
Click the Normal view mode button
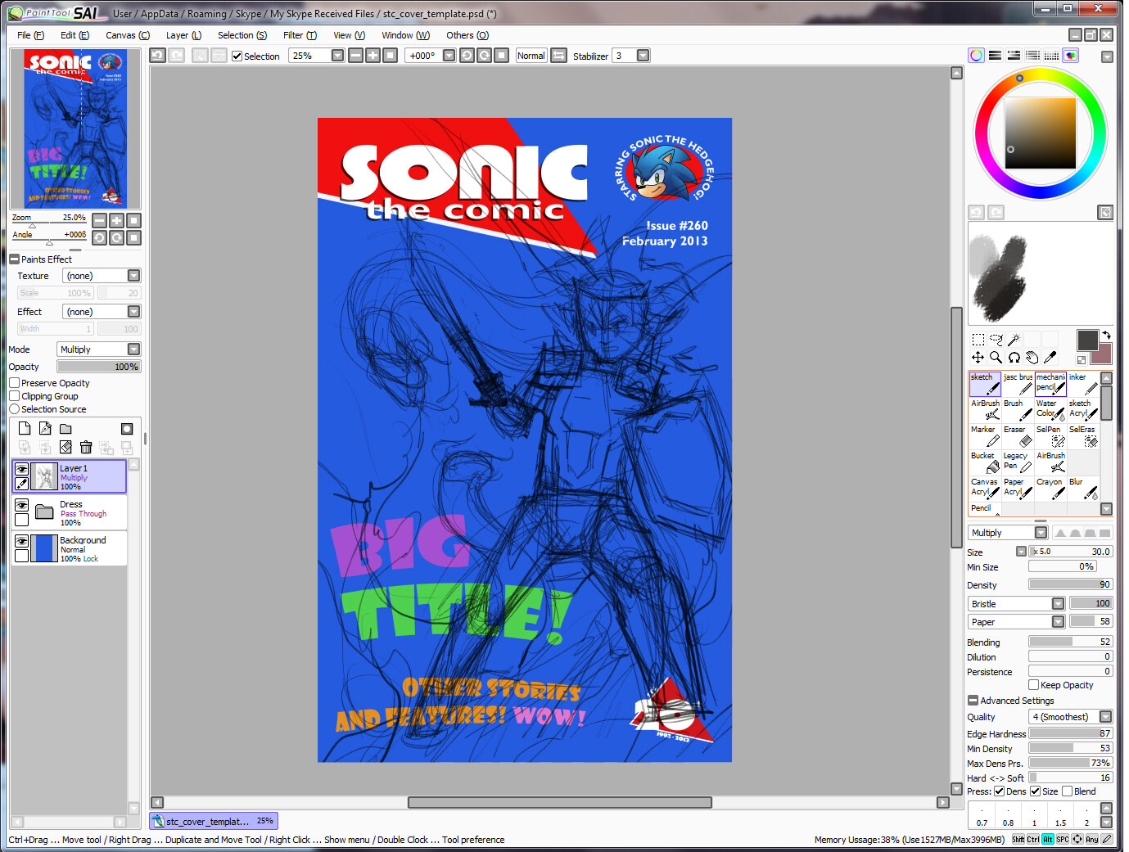click(x=531, y=56)
